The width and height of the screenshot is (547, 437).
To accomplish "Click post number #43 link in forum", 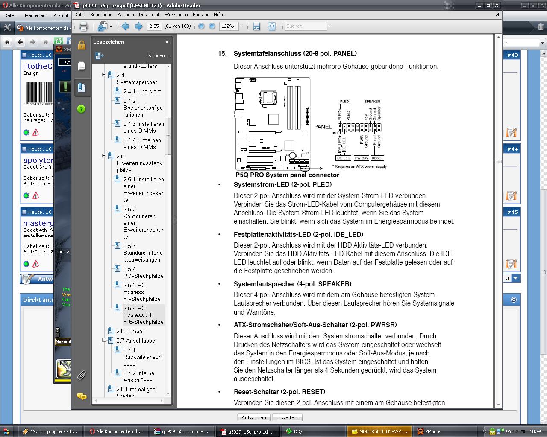I will [512, 55].
